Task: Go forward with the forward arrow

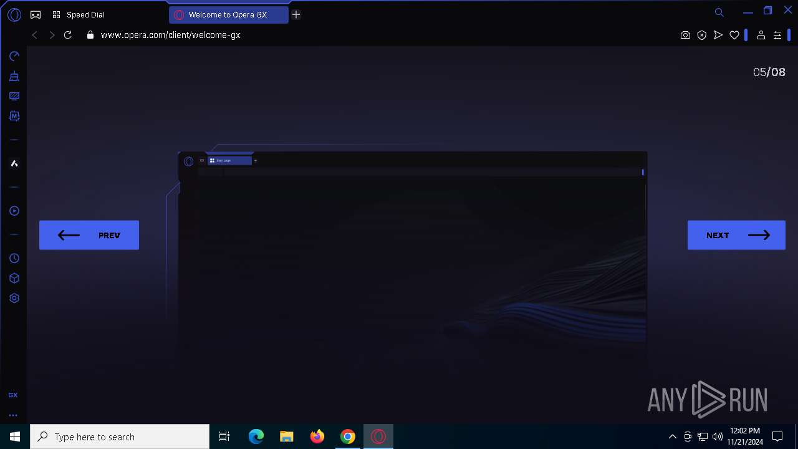Action: pyautogui.click(x=52, y=35)
